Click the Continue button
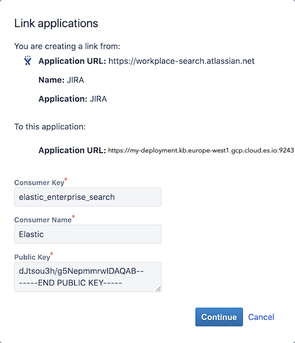 pyautogui.click(x=219, y=317)
